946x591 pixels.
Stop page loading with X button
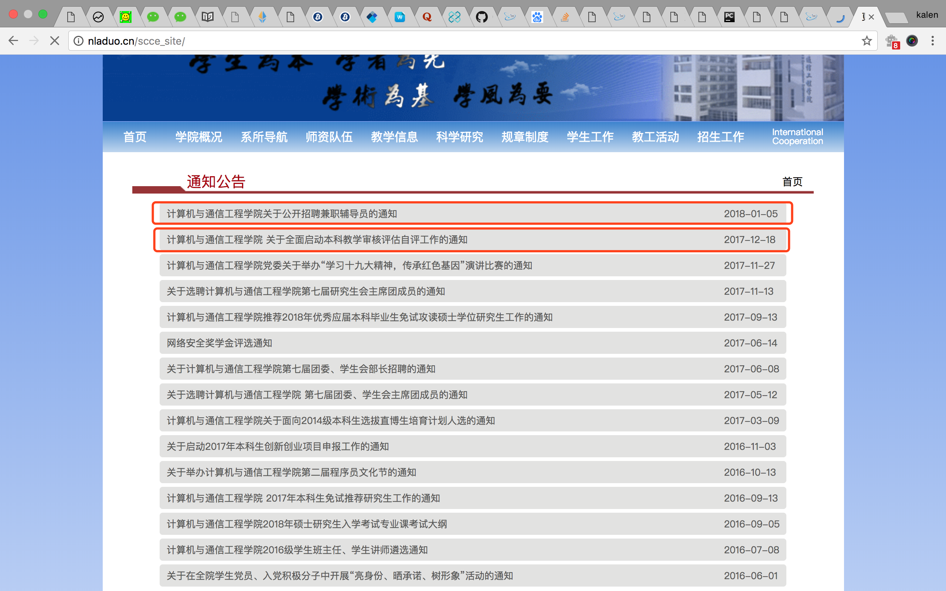pyautogui.click(x=55, y=41)
